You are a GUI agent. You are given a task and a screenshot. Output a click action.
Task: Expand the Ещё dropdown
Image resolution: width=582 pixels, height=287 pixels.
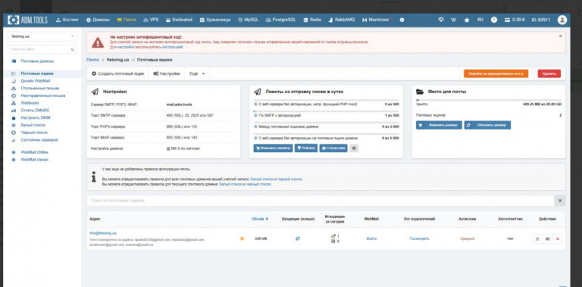click(x=197, y=73)
